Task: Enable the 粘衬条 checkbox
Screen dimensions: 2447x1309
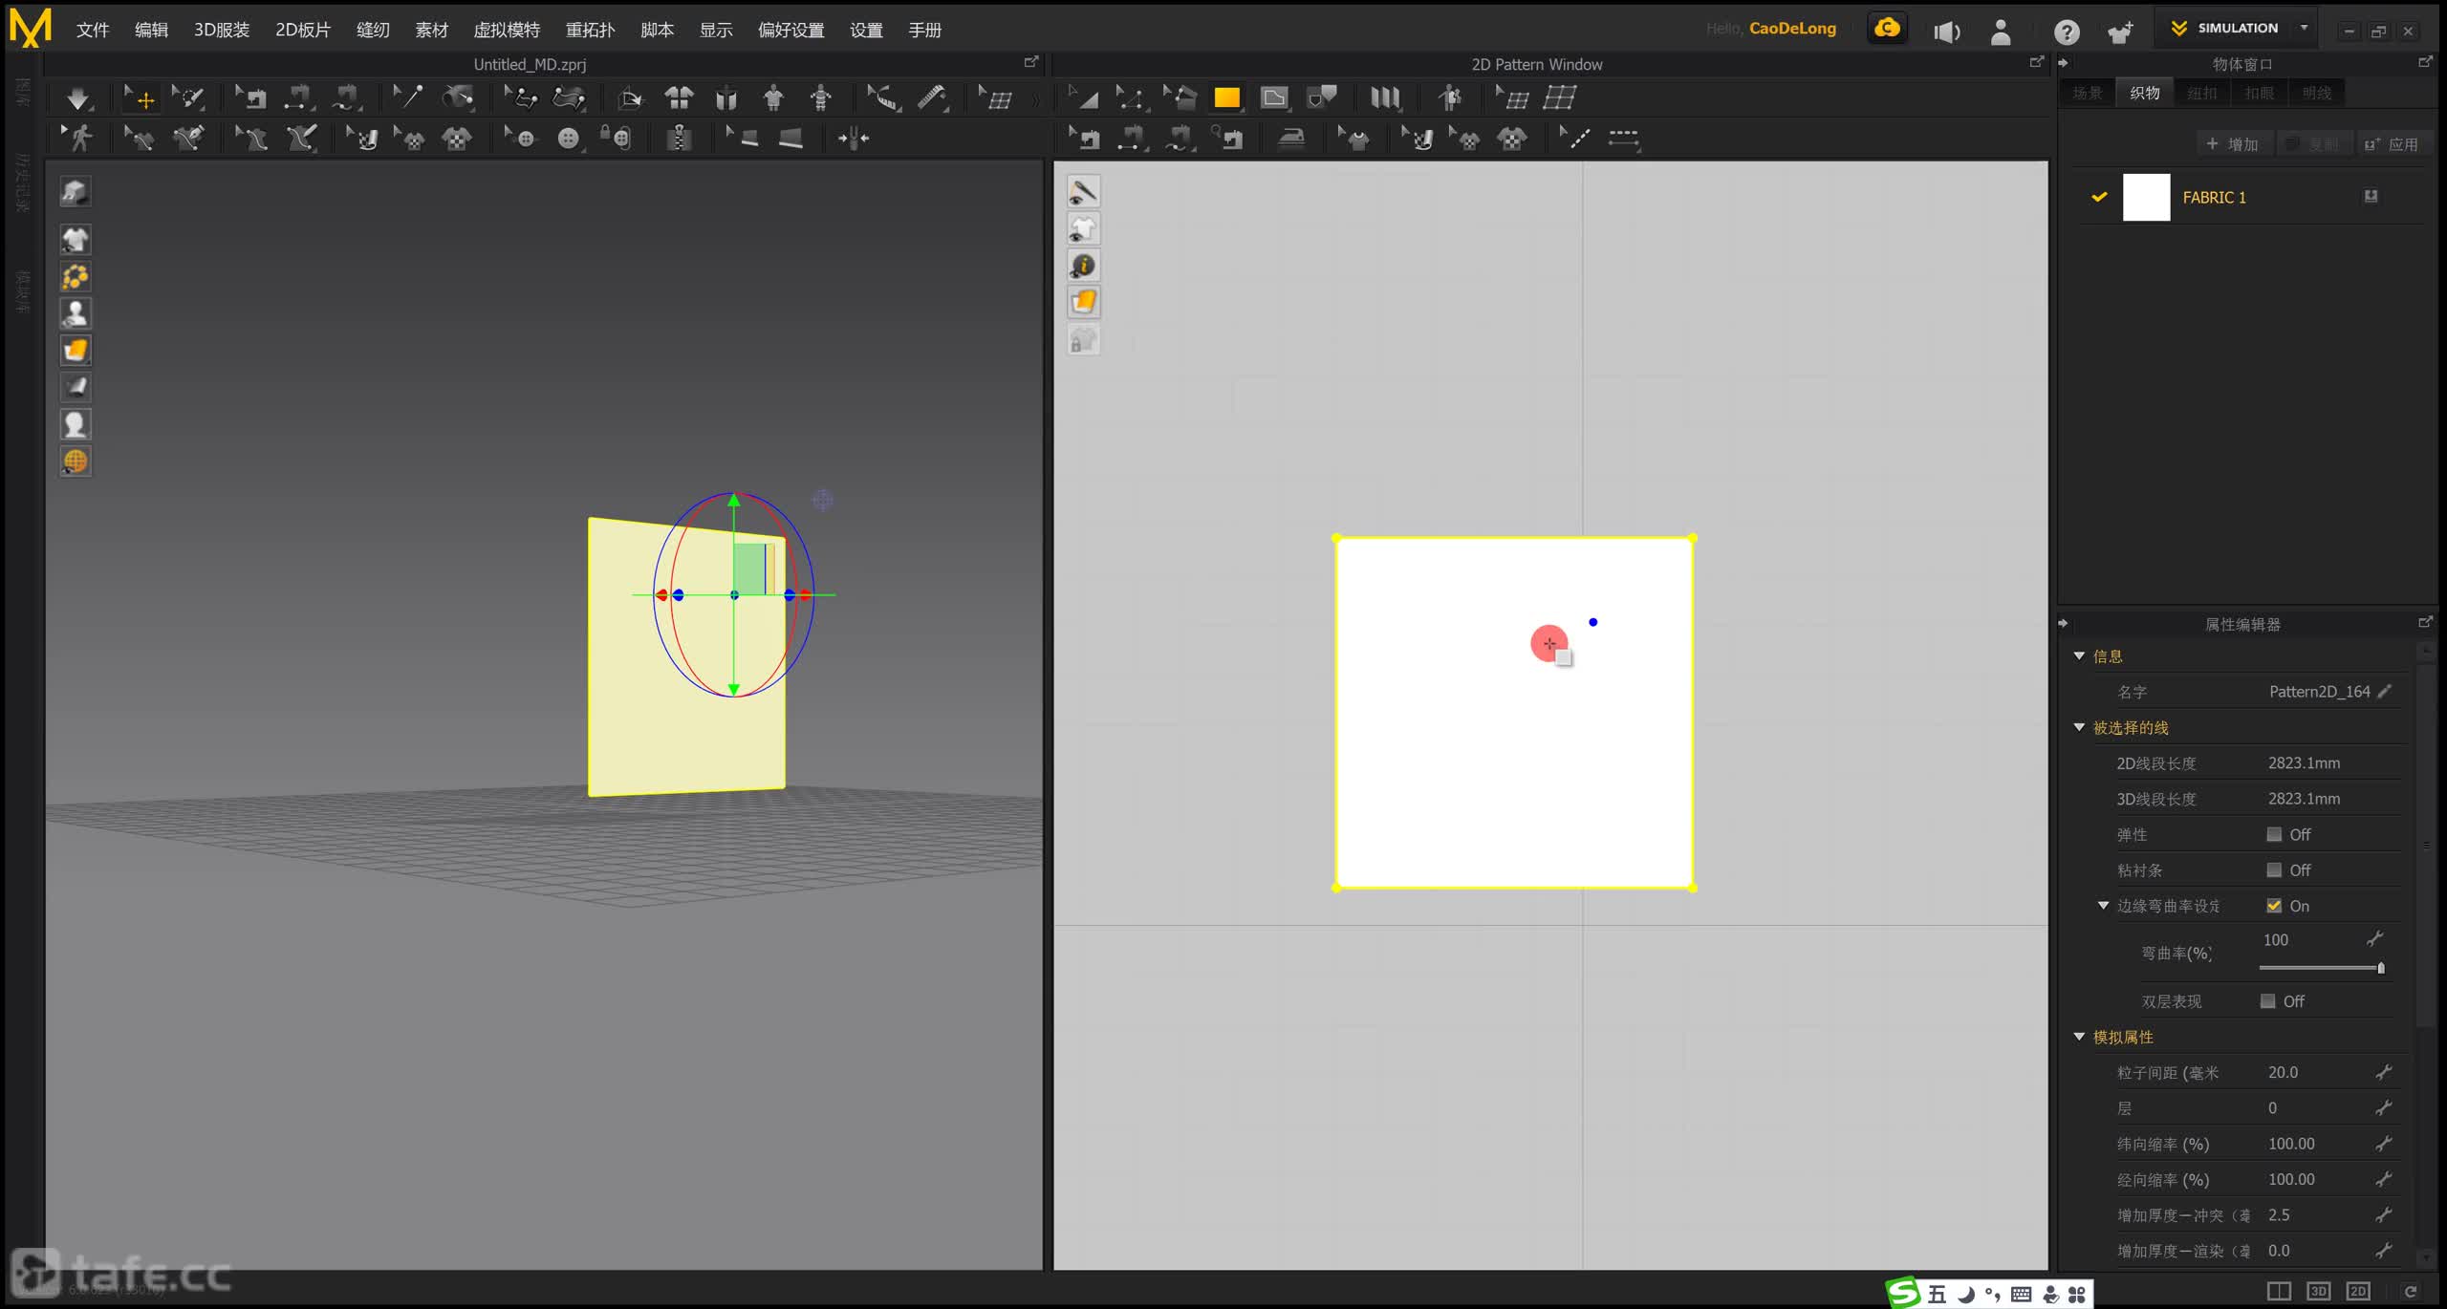Action: click(2274, 869)
